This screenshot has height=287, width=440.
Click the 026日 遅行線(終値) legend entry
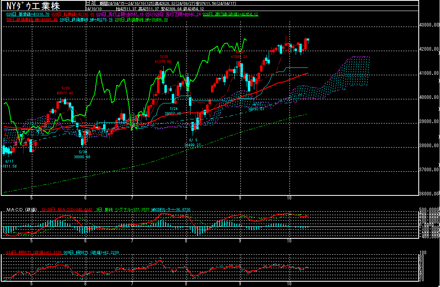point(230,14)
